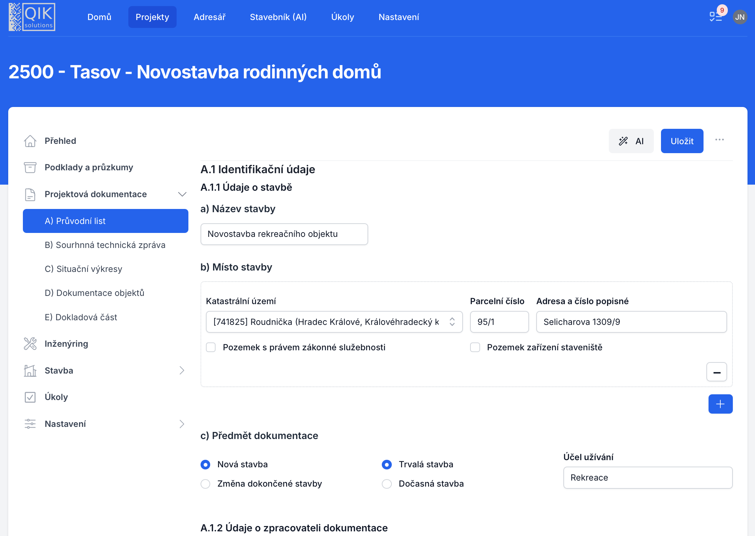
Task: Collapse Projektová dokumentace section chevron
Action: pyautogui.click(x=182, y=194)
